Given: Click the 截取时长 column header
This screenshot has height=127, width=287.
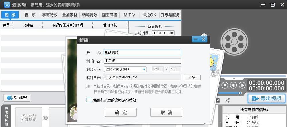Looking at the screenshot, I should coord(110,25).
